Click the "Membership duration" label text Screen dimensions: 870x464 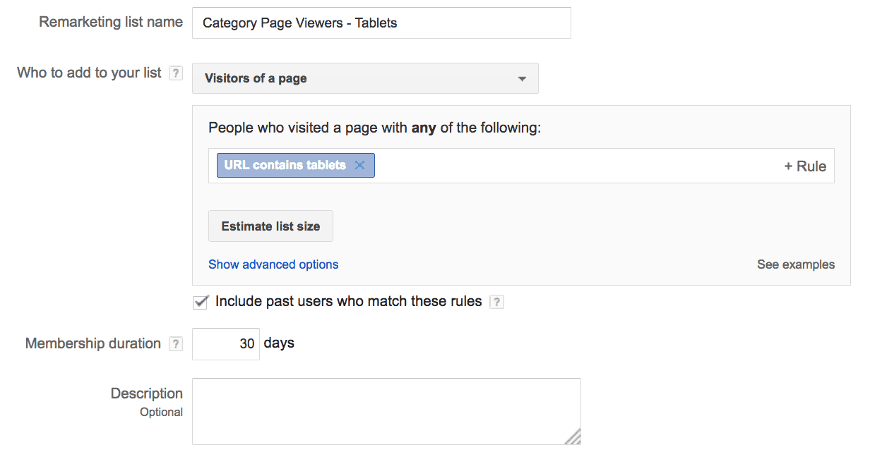coord(93,343)
